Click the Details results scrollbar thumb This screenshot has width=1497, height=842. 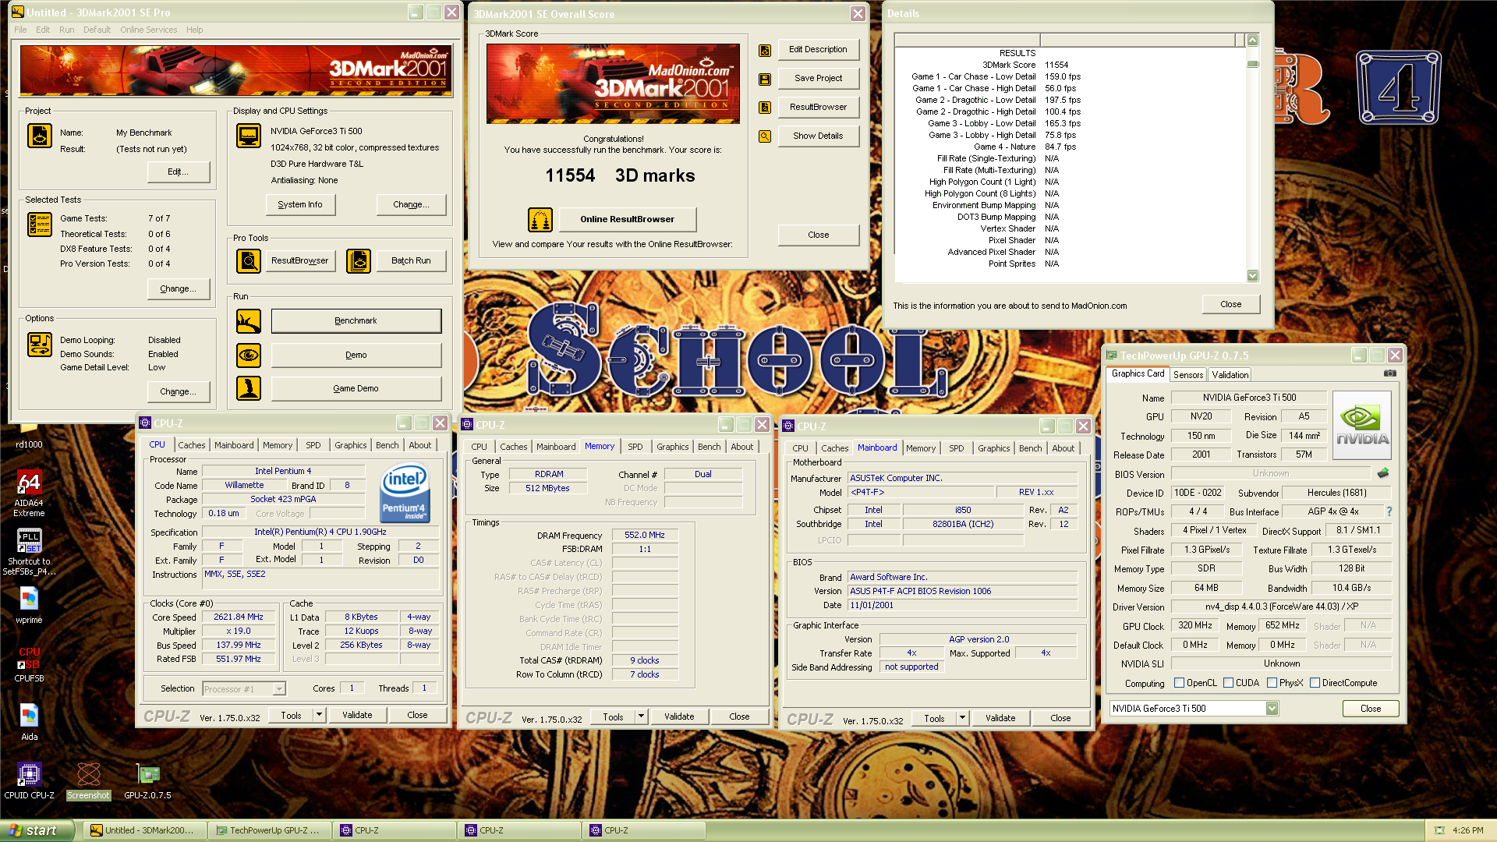(1252, 64)
